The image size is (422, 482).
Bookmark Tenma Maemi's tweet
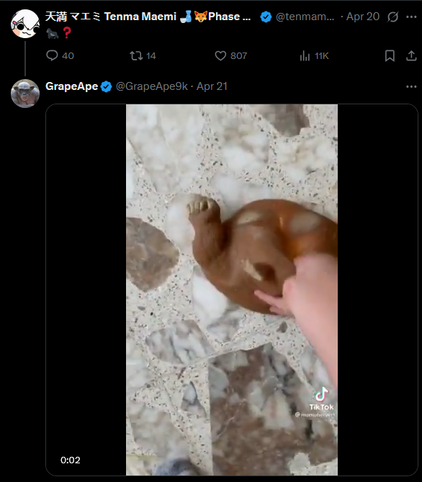[x=390, y=55]
